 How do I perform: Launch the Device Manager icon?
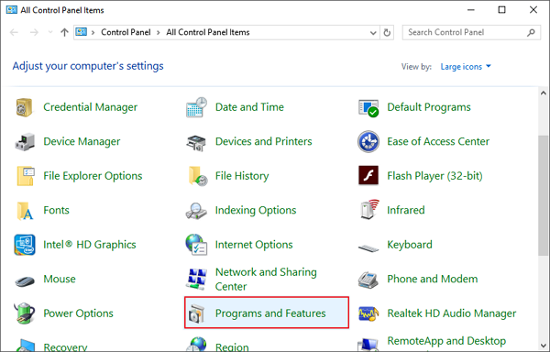[x=25, y=142]
